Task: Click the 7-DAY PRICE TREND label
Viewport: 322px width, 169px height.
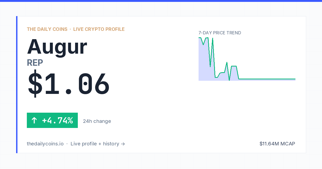Action: point(220,33)
